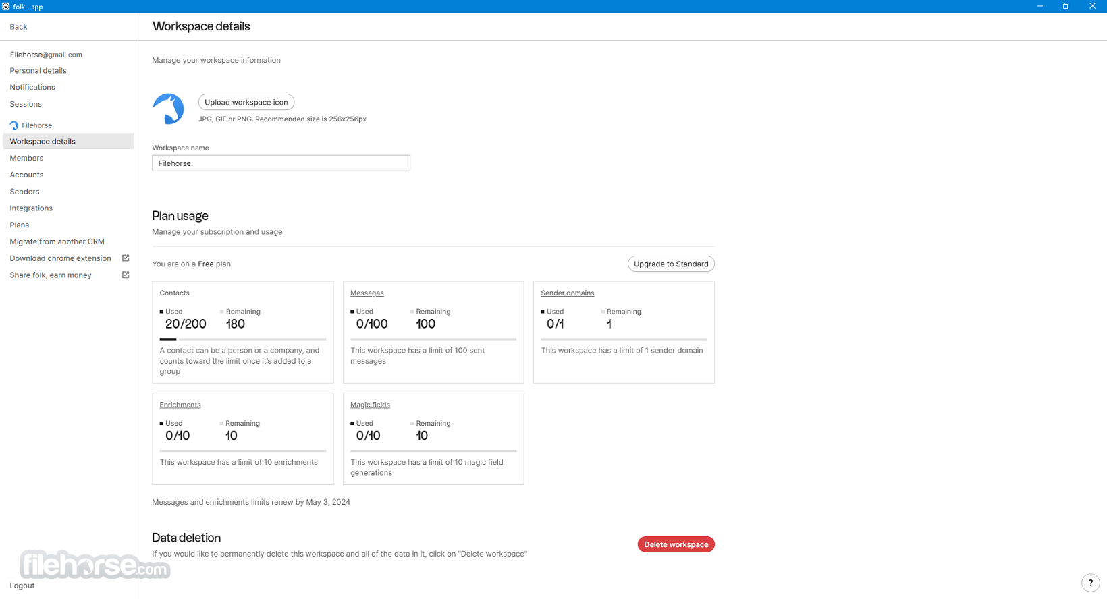The height and width of the screenshot is (599, 1107).
Task: Click the red Delete workspace button
Action: [676, 545]
